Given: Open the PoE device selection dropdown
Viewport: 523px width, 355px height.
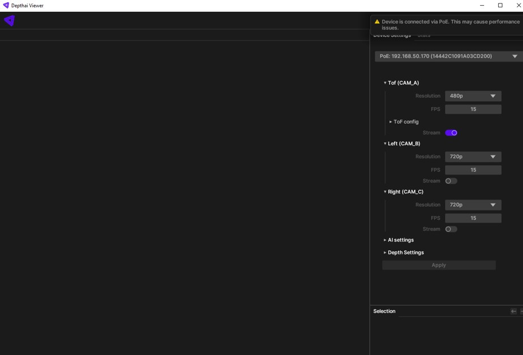Looking at the screenshot, I should [447, 57].
